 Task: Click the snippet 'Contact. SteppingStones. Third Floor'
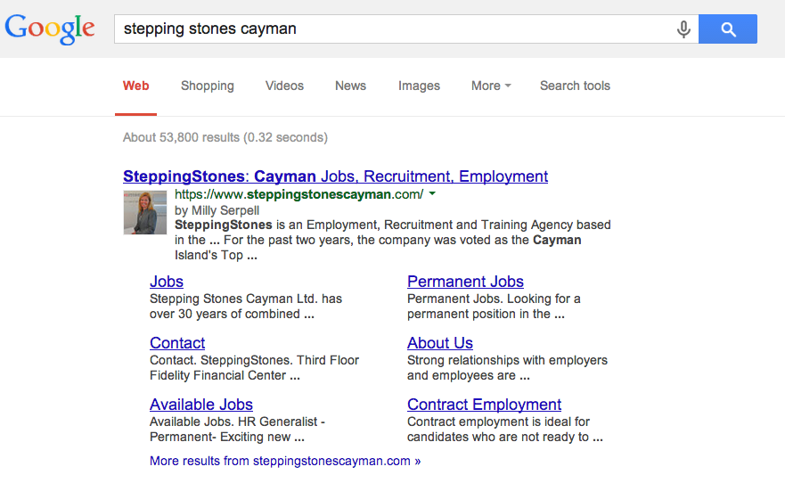pyautogui.click(x=254, y=360)
